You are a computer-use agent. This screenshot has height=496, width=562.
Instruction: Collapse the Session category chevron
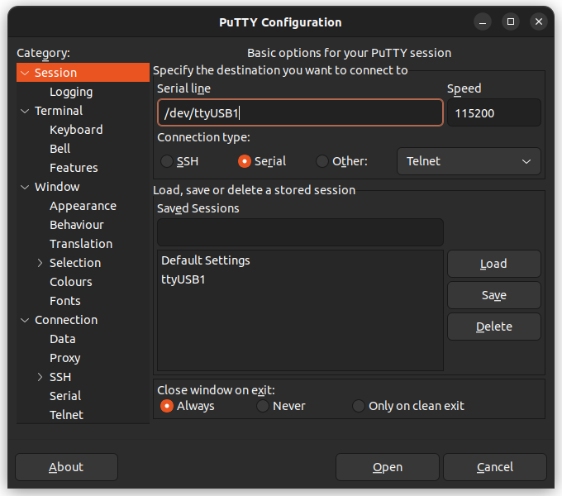[x=25, y=73]
